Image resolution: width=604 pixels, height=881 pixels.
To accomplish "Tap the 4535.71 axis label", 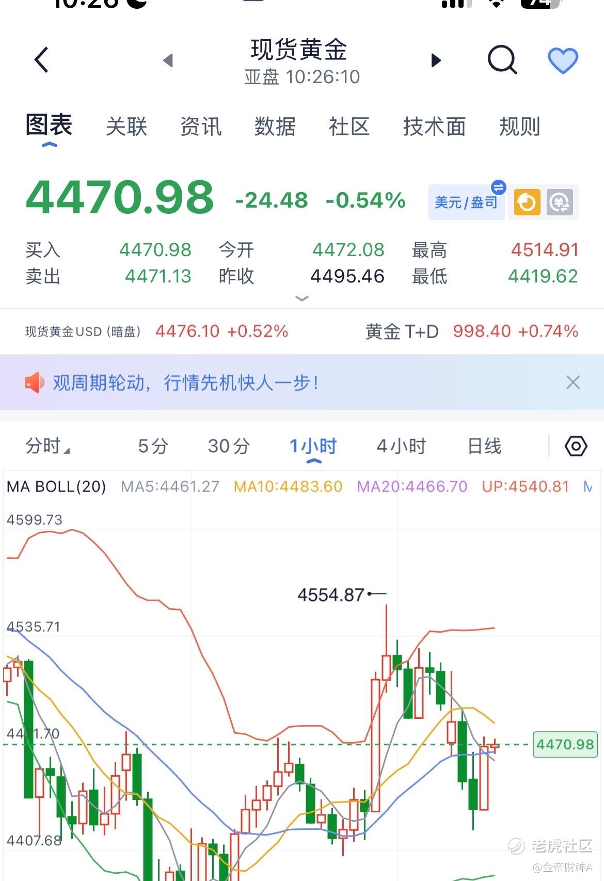I will click(33, 627).
